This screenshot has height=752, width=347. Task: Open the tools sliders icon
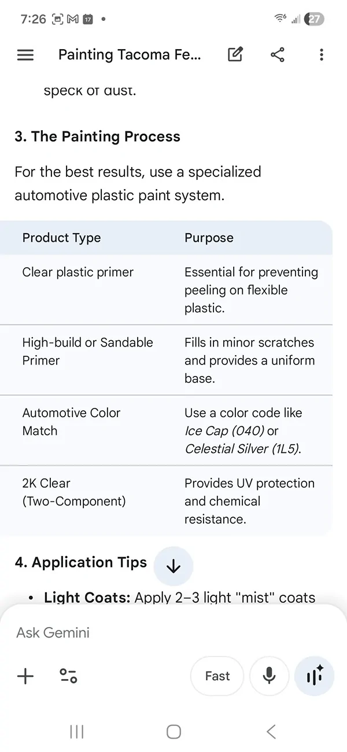(68, 676)
